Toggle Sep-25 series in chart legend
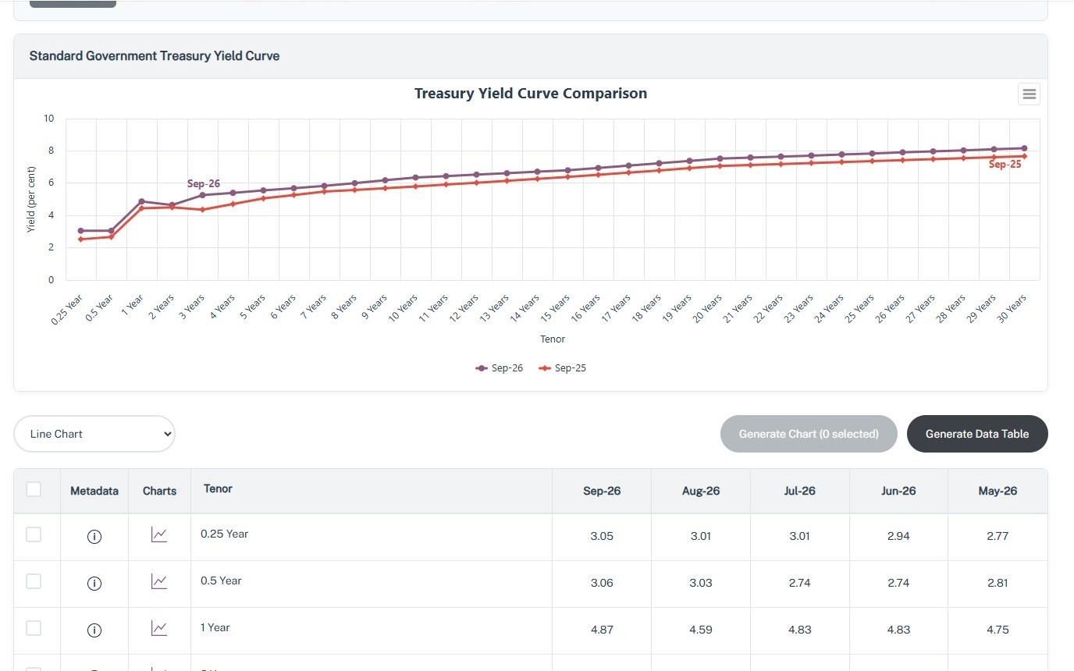The height and width of the screenshot is (671, 1074). click(x=563, y=368)
